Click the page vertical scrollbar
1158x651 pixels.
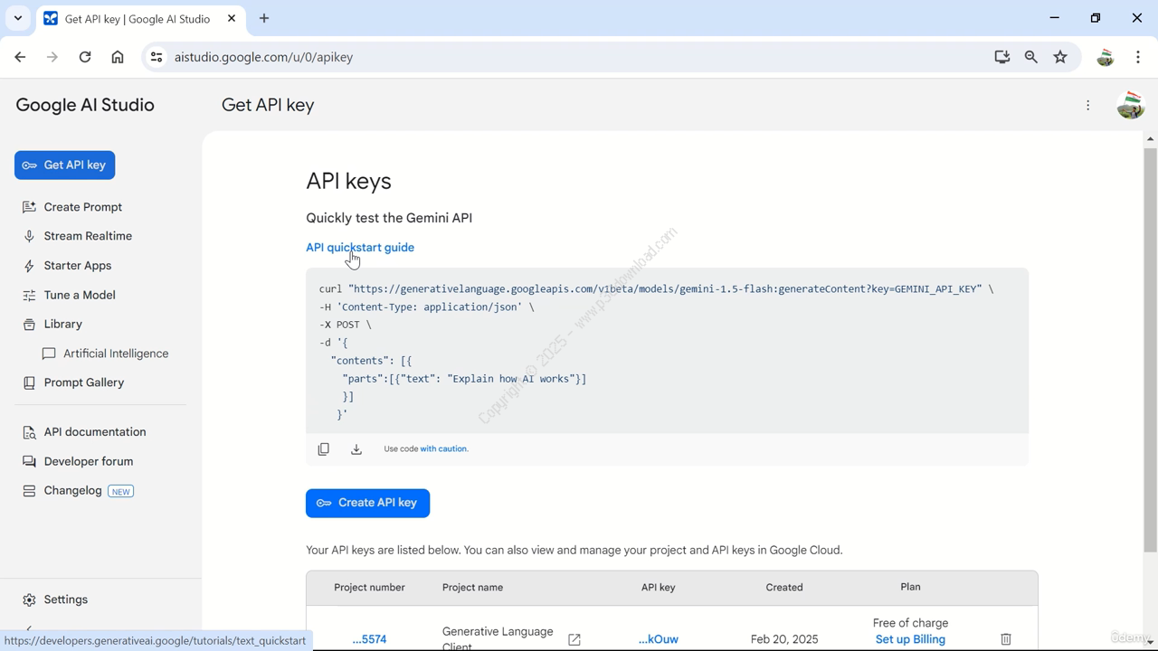[x=1150, y=348]
